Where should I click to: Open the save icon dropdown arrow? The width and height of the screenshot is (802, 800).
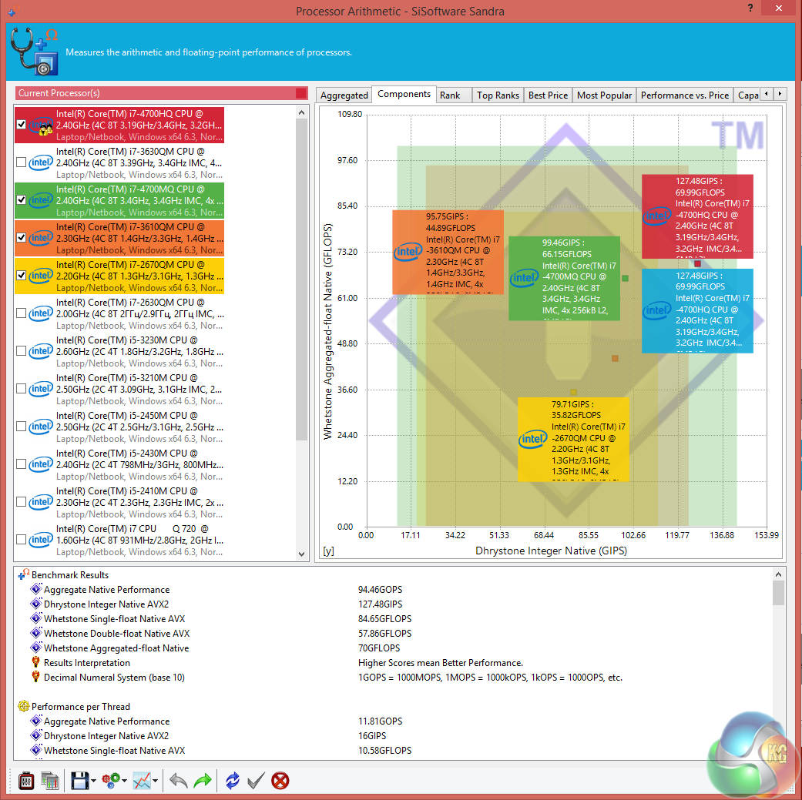pyautogui.click(x=93, y=781)
